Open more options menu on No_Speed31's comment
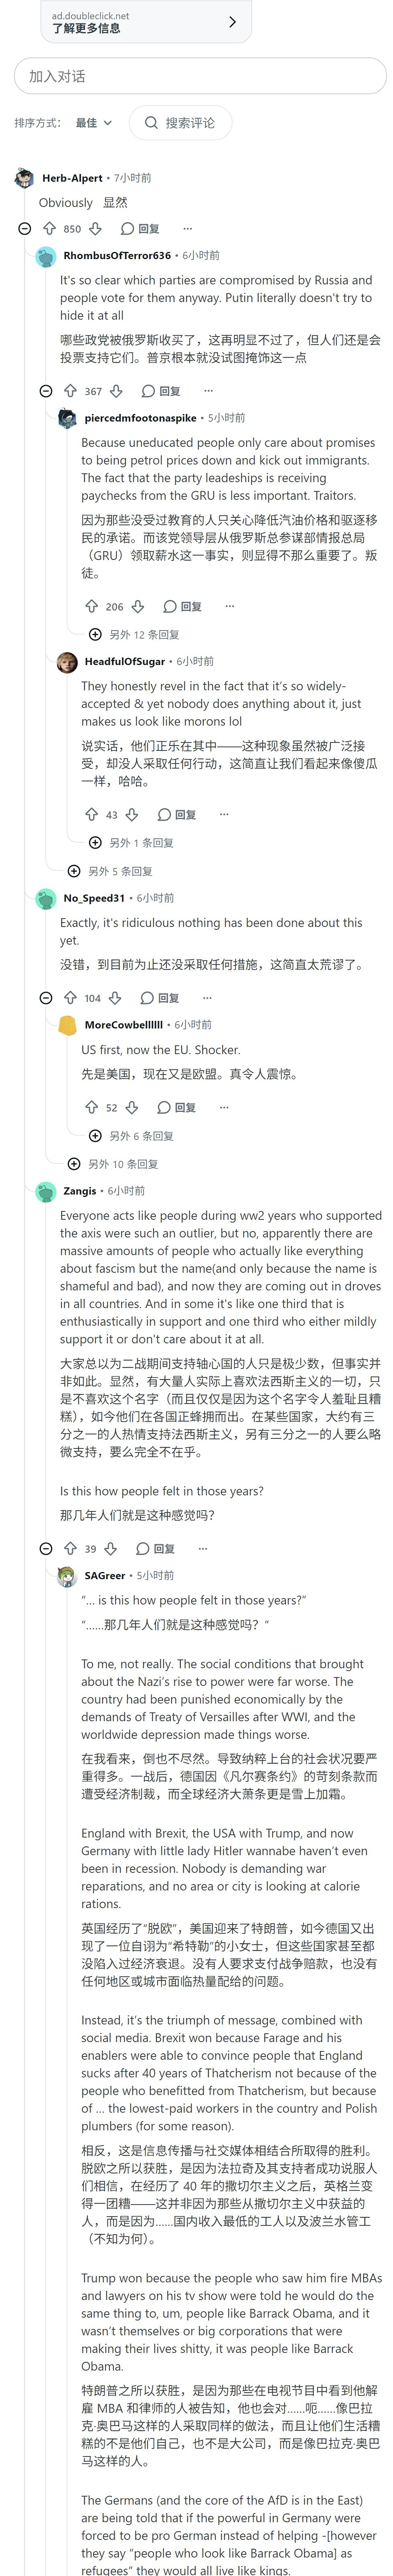The width and height of the screenshot is (393, 2576). pyautogui.click(x=207, y=998)
